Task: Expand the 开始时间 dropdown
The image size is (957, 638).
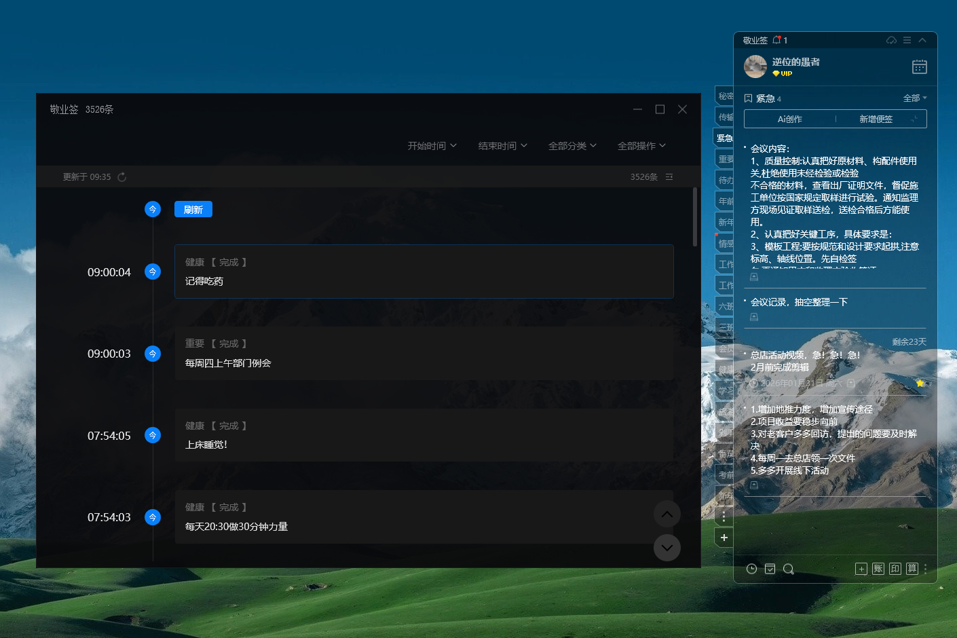Action: click(x=432, y=146)
